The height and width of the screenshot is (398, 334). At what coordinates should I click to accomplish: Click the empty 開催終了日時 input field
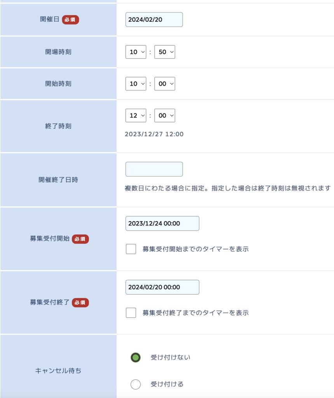click(x=154, y=169)
